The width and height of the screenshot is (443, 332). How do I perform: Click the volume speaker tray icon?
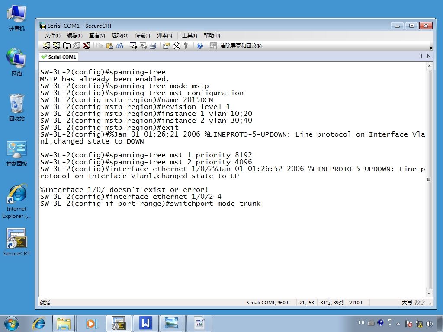(430, 324)
